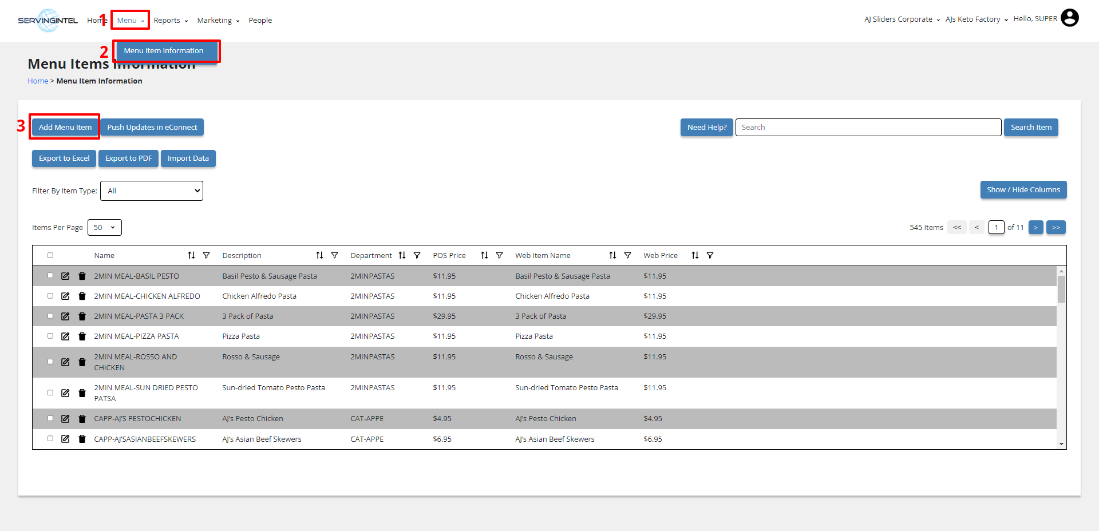Change Items Per Page dropdown value
Screen dimensions: 1099x531
pyautogui.click(x=104, y=228)
